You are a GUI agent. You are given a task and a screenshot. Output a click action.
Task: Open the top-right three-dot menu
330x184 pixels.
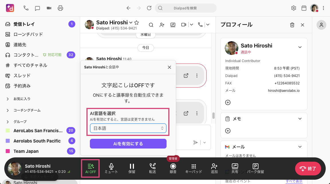click(x=323, y=8)
